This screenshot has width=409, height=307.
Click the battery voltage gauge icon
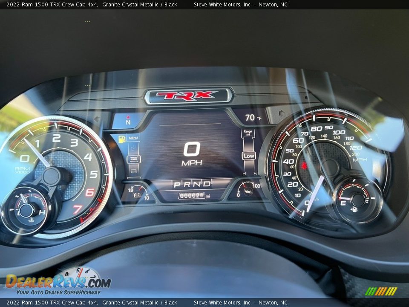point(137,195)
